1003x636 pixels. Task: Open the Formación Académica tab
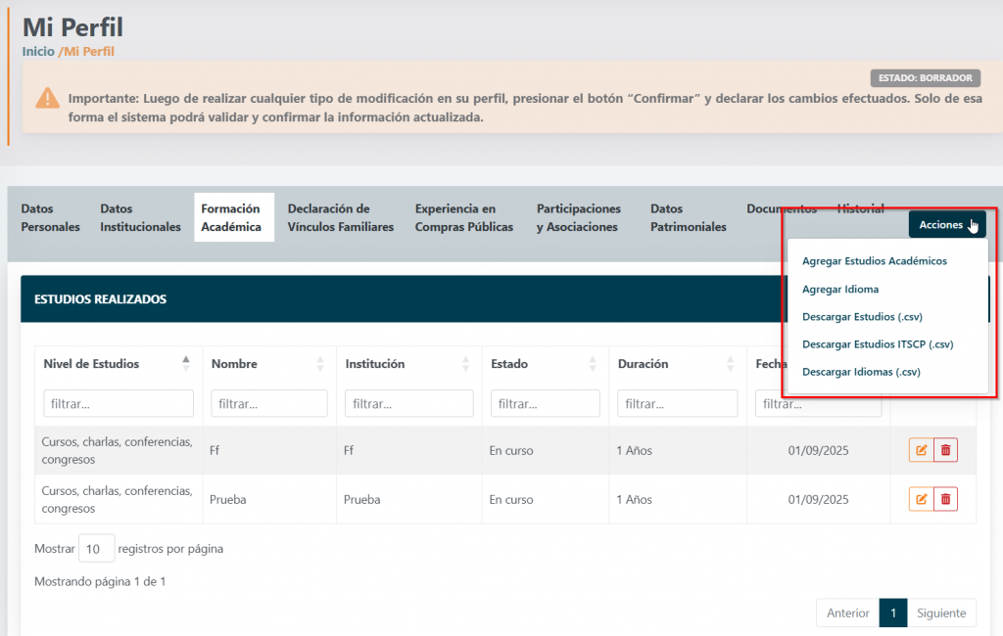coord(234,217)
